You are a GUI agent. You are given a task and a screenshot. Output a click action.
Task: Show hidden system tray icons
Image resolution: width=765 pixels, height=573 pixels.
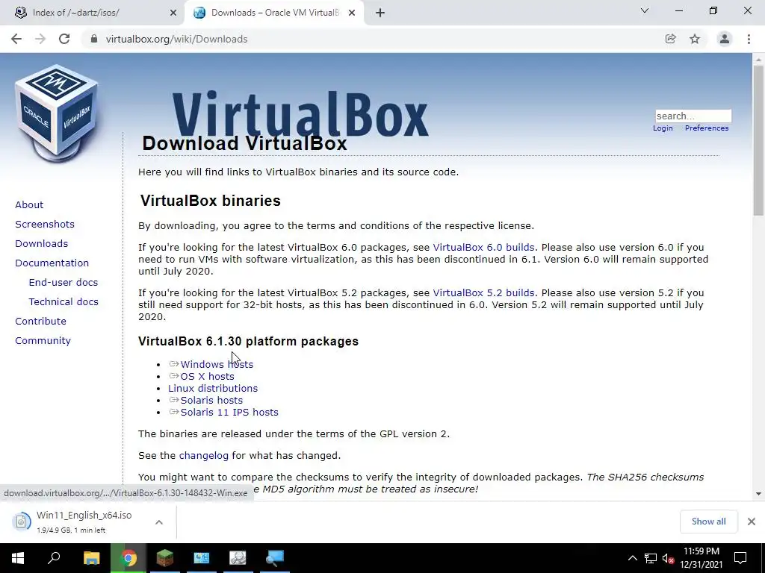[632, 558]
